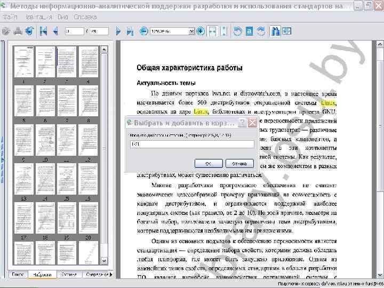Open the navigation menu beside Файл
The width and height of the screenshot is (384, 288).
39,17
